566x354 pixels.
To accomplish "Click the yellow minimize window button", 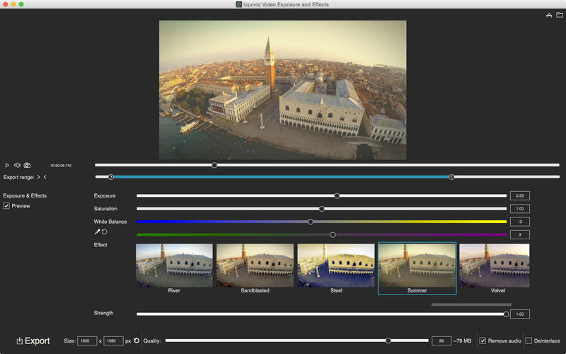I will tap(13, 4).
